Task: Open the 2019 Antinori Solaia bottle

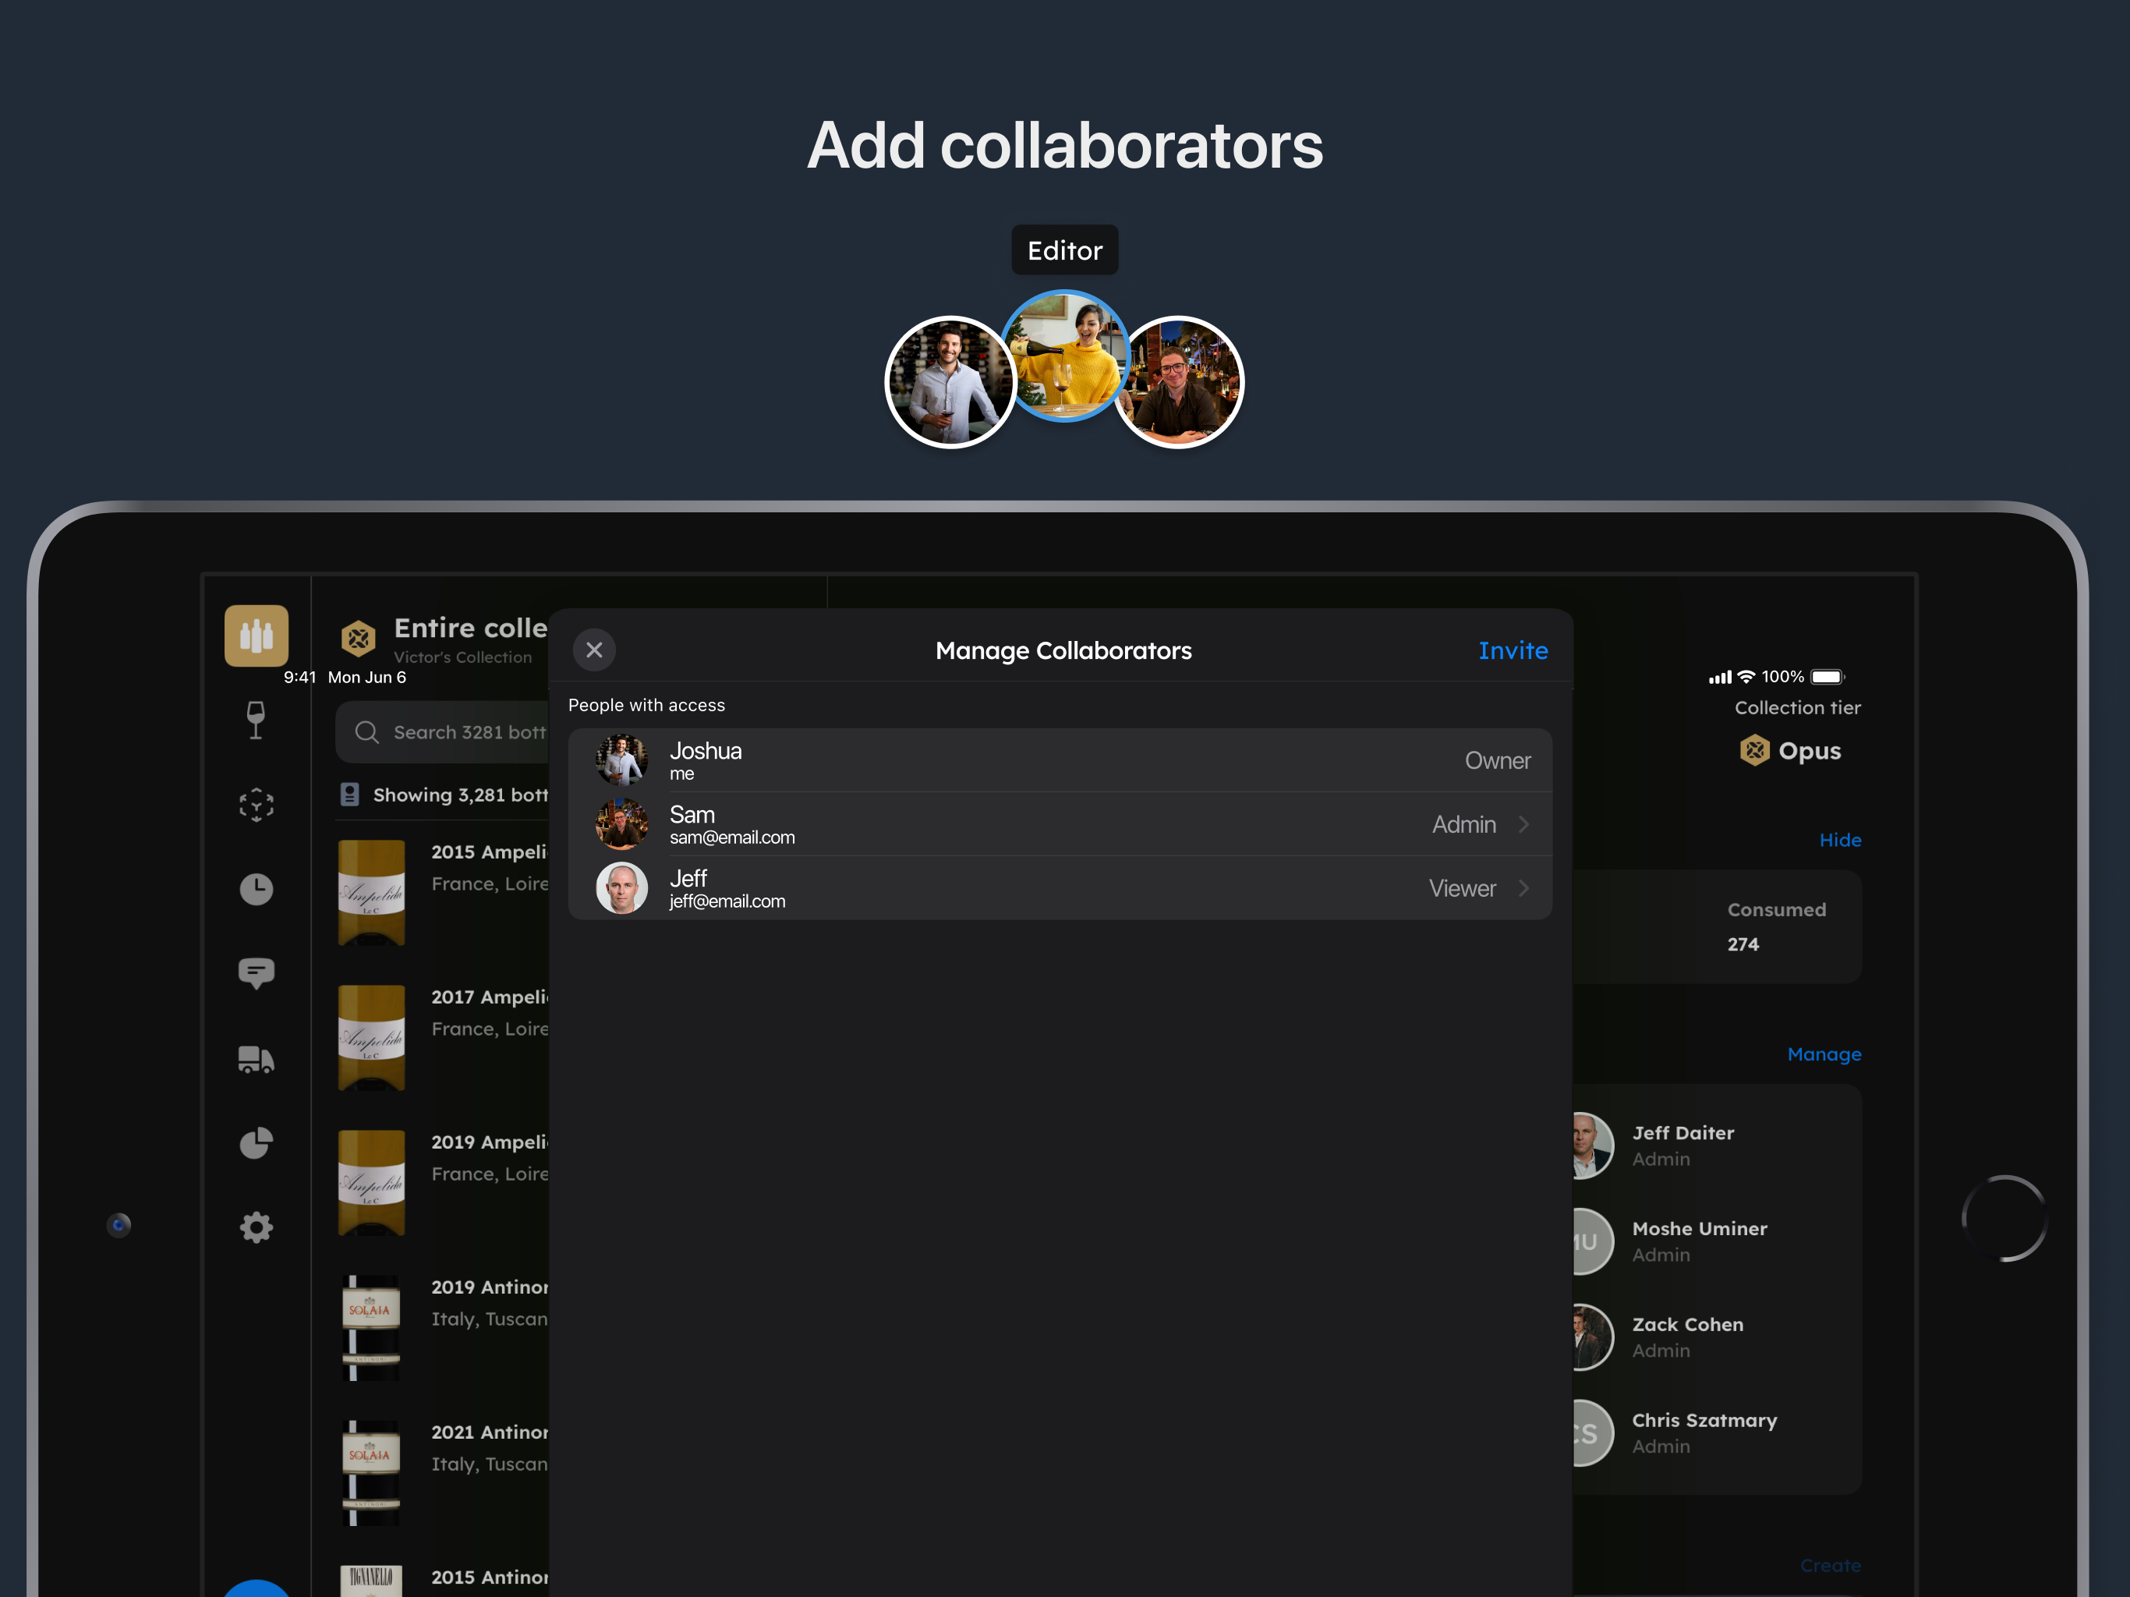Action: pos(444,1327)
